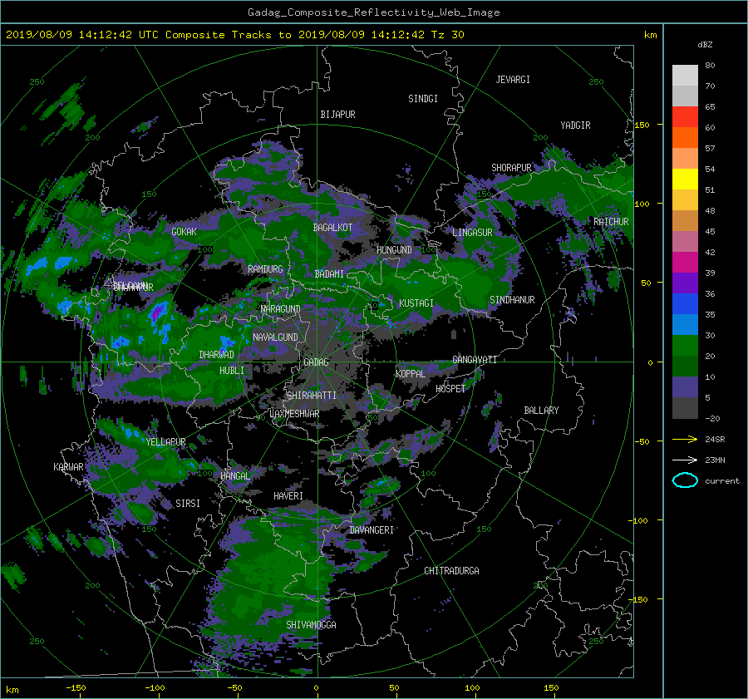Click the HUNGUND city label
Screen dimensions: 748x699
394,250
